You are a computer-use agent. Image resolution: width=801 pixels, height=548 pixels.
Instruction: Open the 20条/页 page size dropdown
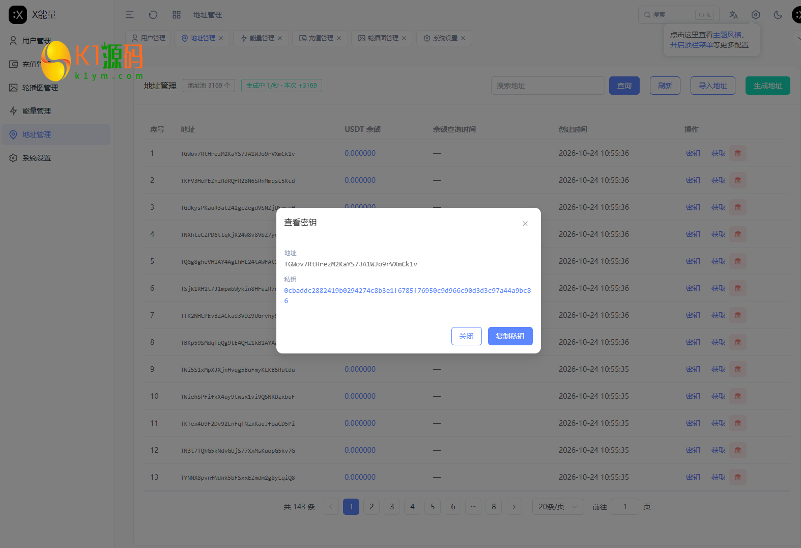click(558, 507)
